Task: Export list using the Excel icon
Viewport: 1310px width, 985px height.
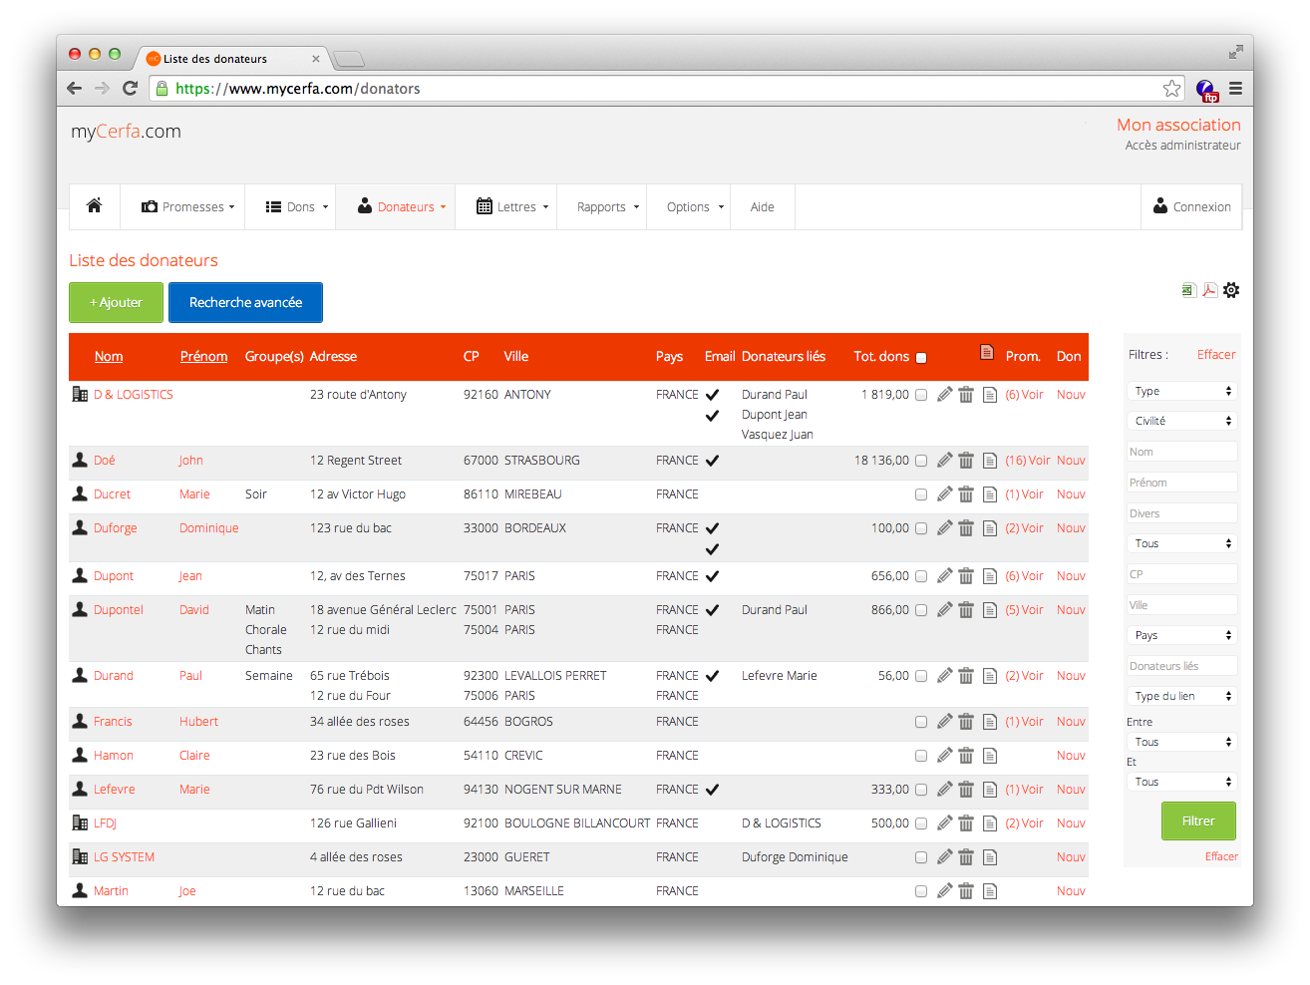Action: tap(1187, 290)
